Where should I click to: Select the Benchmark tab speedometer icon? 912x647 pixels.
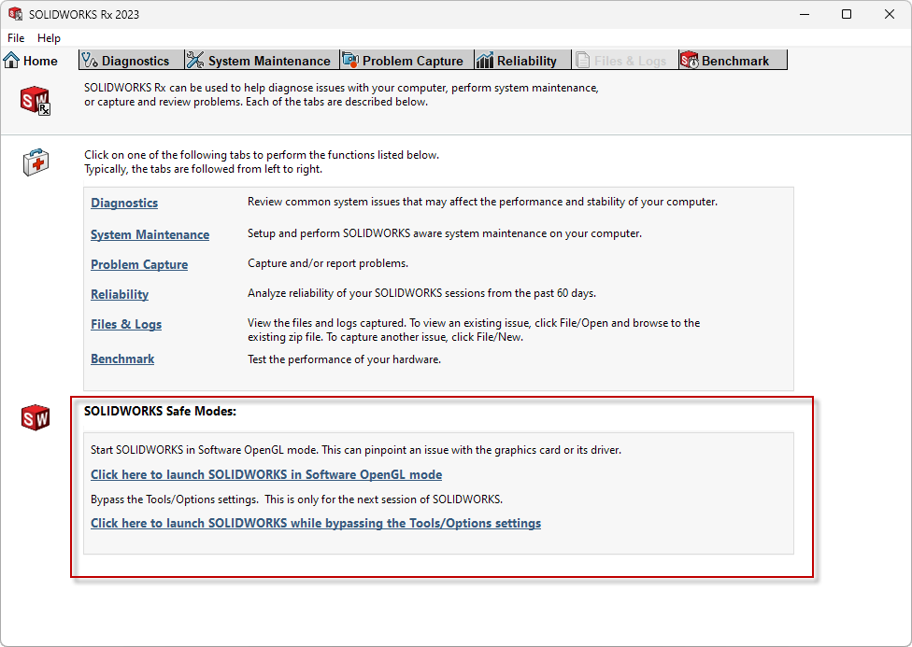pyautogui.click(x=690, y=60)
